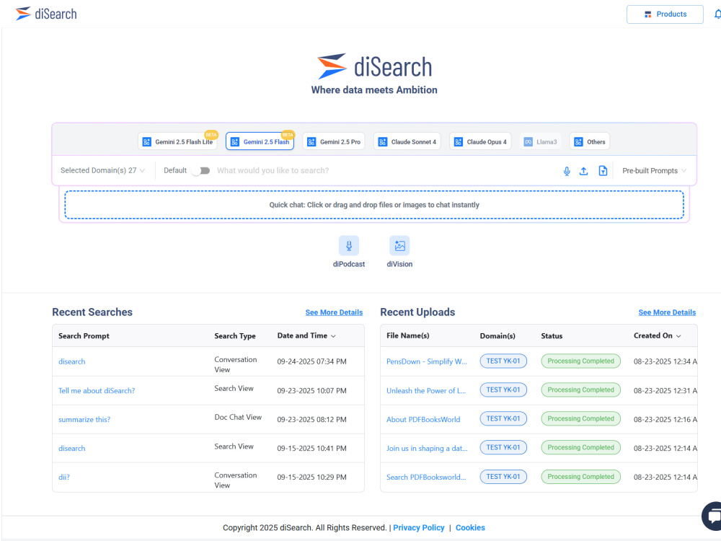Click the Status column header
The height and width of the screenshot is (541, 721).
click(x=552, y=336)
